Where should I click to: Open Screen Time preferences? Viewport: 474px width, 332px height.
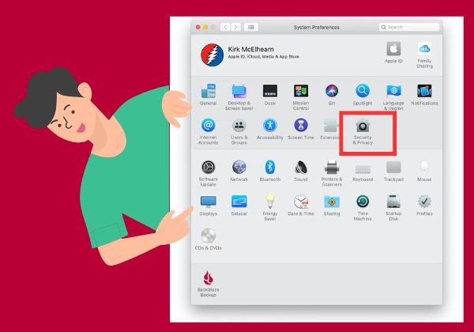point(301,129)
